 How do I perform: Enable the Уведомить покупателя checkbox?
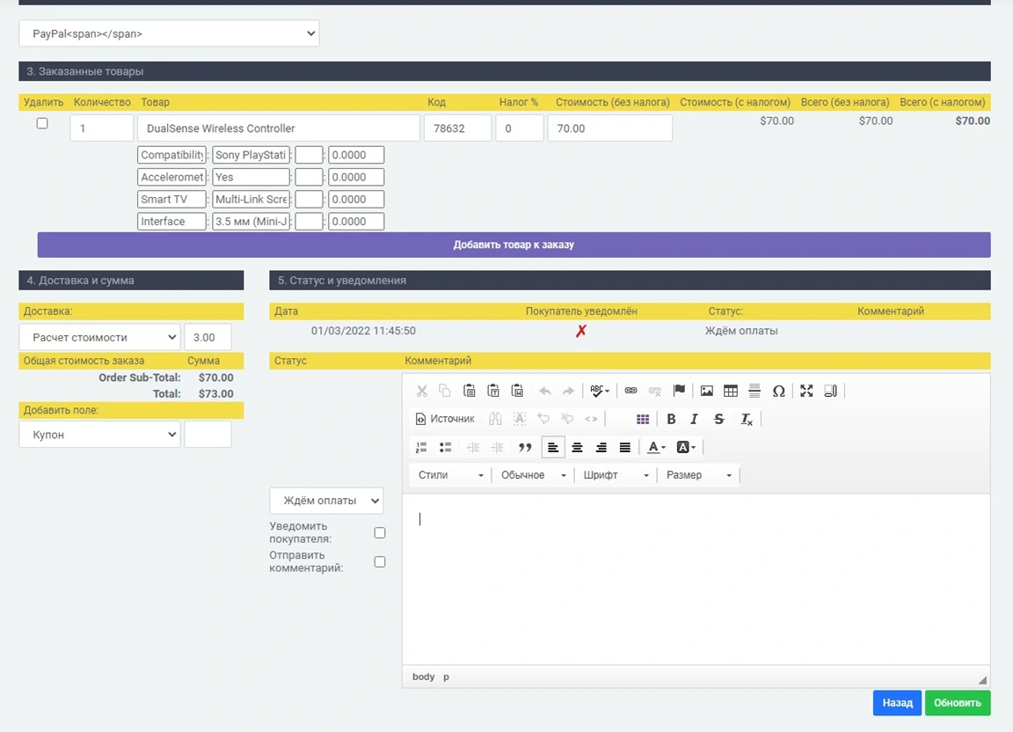tap(380, 533)
